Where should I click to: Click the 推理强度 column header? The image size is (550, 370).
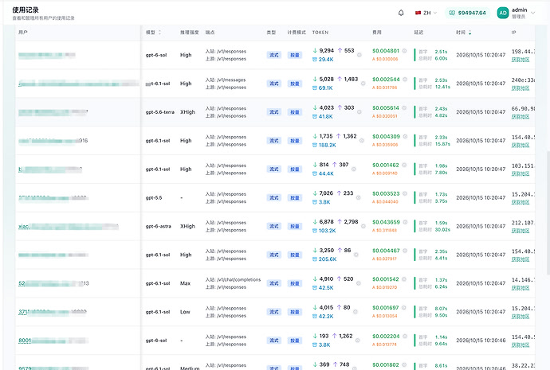tap(190, 32)
